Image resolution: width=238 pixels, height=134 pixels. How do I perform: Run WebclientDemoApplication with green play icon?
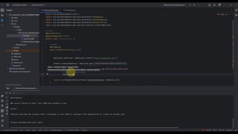point(190,5)
